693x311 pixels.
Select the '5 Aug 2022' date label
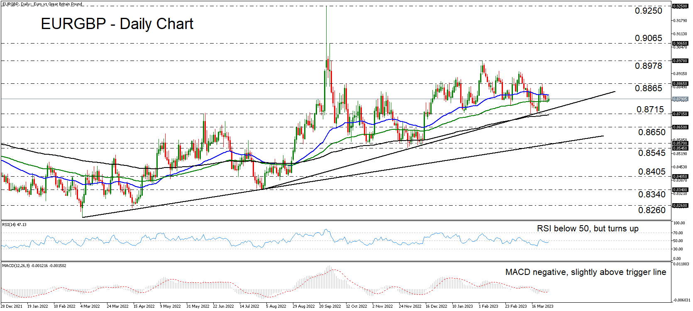point(276,306)
